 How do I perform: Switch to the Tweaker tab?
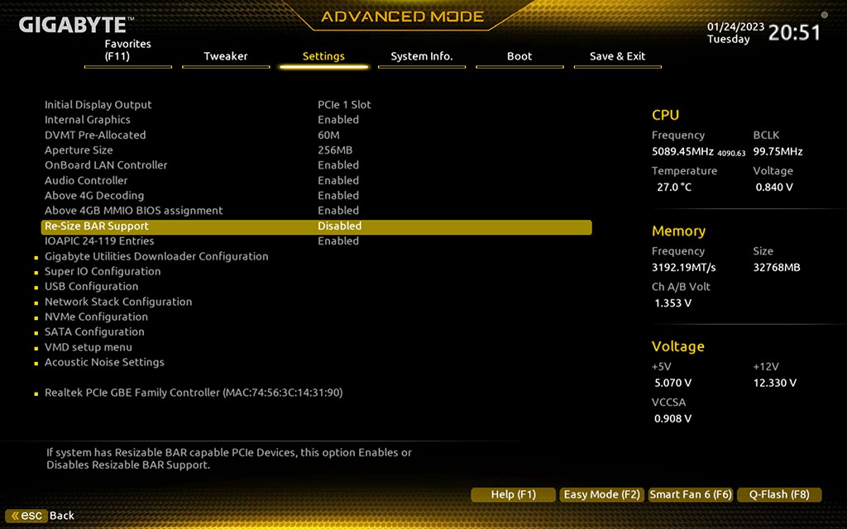(226, 56)
